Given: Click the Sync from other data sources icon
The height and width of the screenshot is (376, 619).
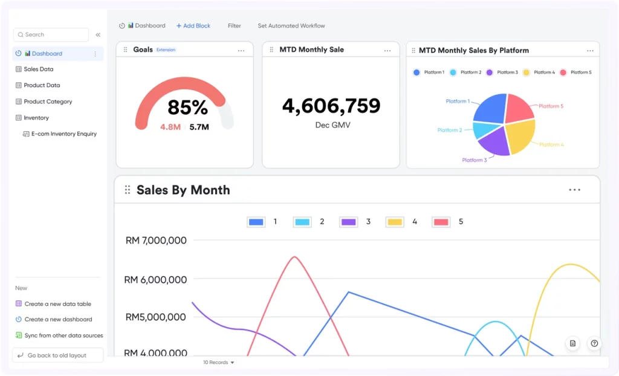Looking at the screenshot, I should coord(19,335).
